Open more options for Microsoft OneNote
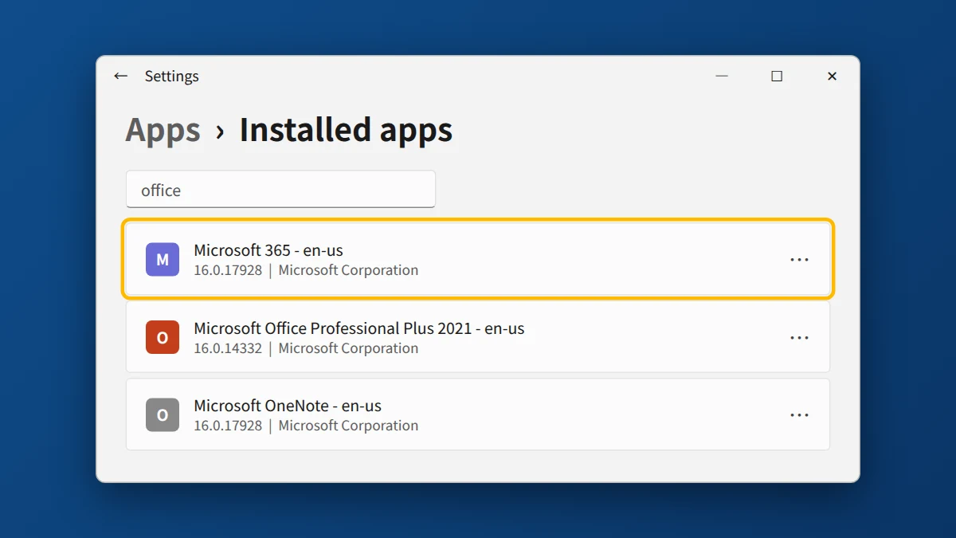Screen dimensions: 956x538 tap(799, 415)
